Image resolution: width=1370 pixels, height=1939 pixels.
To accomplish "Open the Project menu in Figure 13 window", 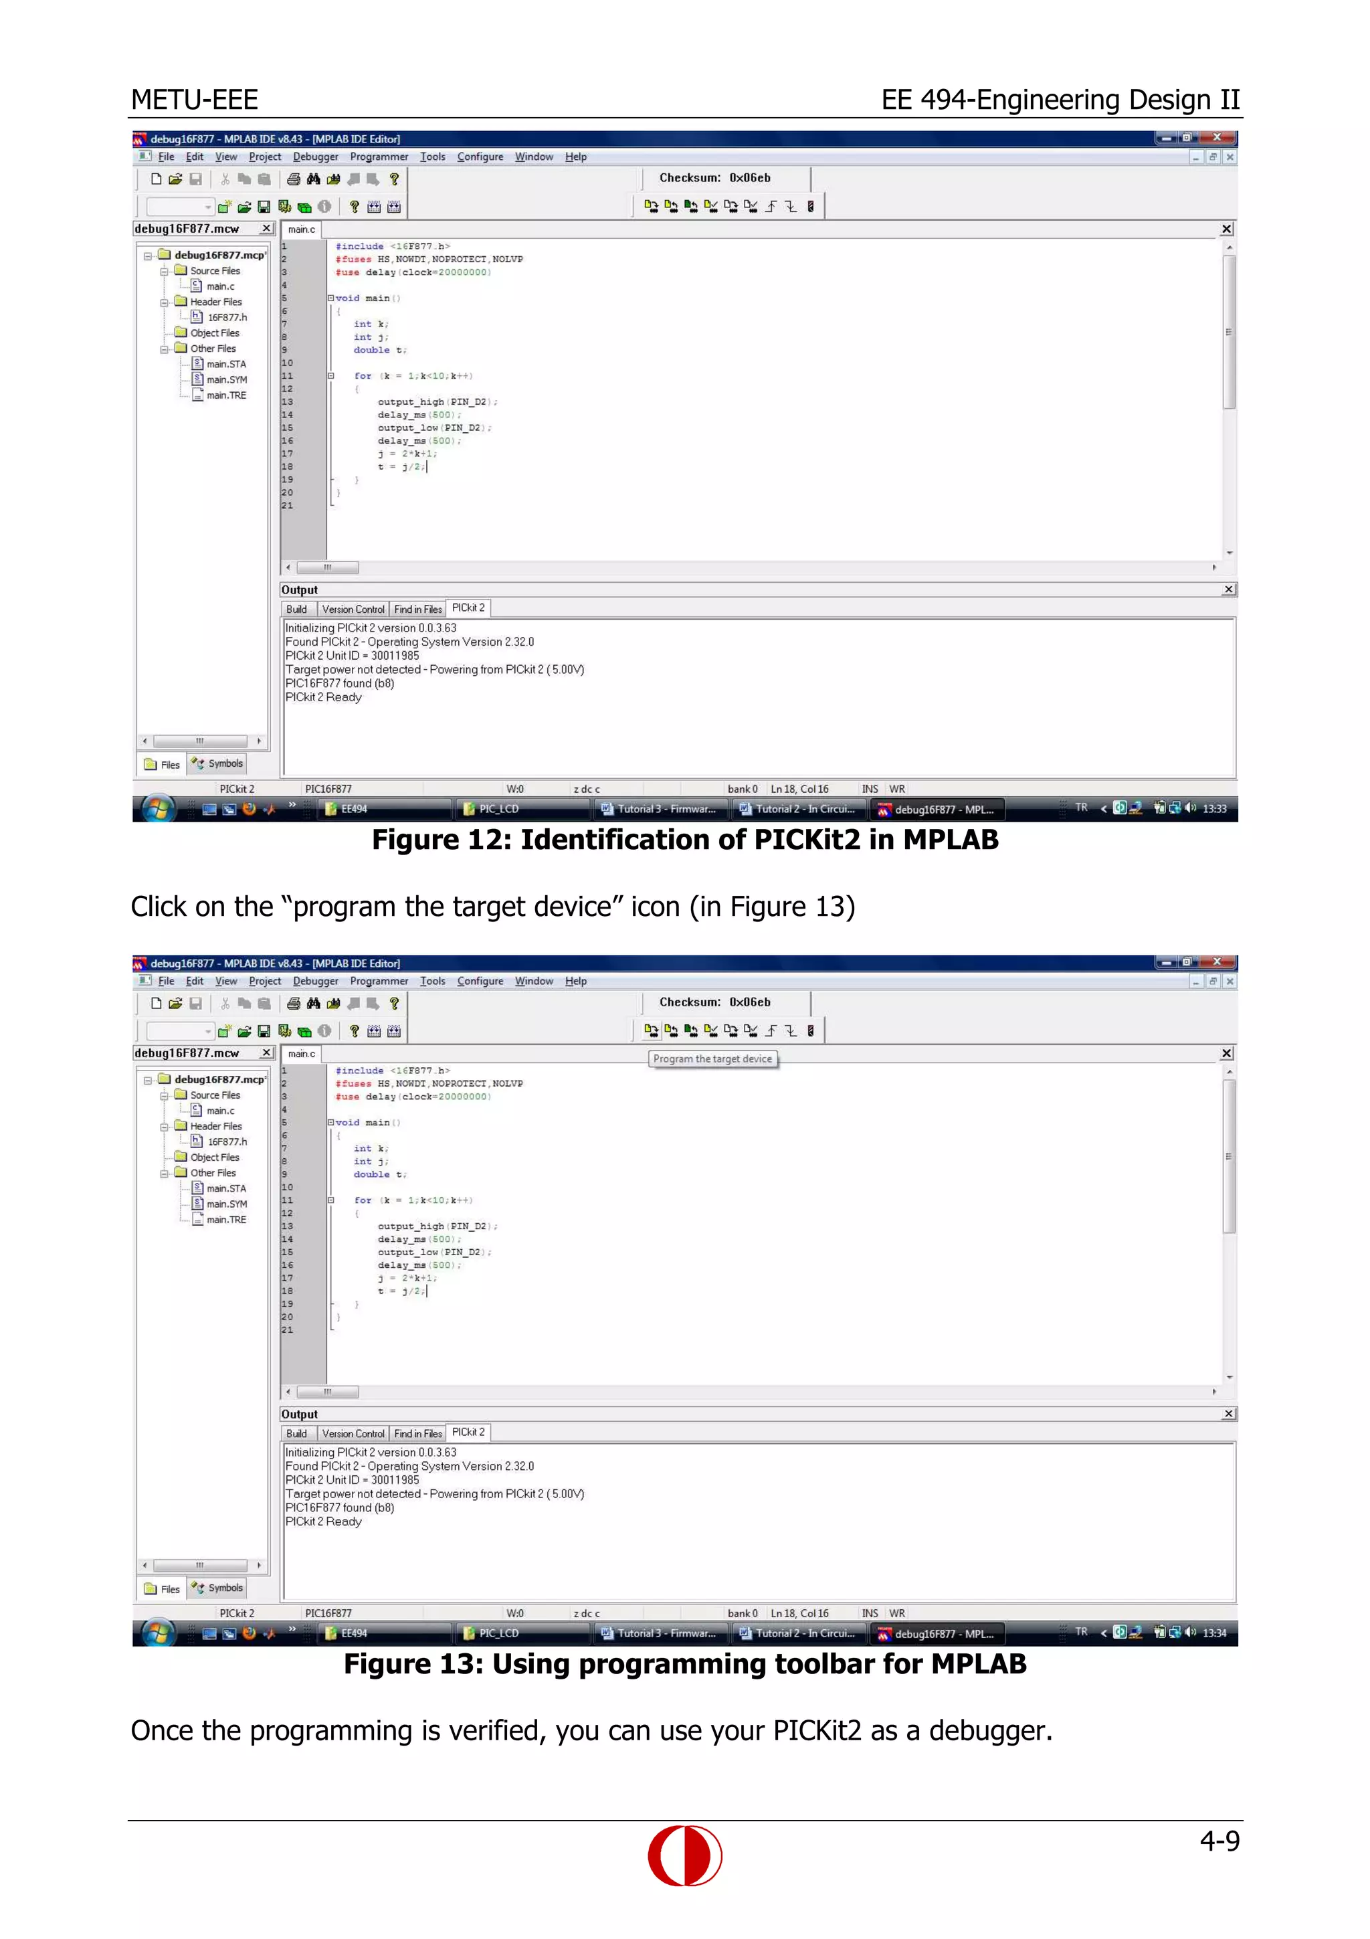I will [x=265, y=982].
